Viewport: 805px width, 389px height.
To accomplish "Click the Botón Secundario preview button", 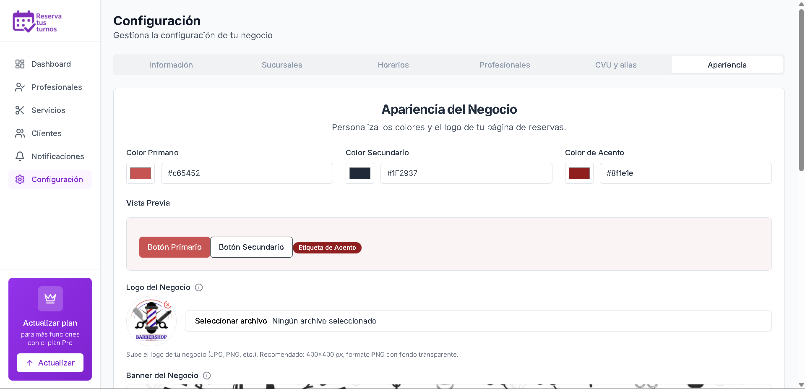I will [x=251, y=247].
